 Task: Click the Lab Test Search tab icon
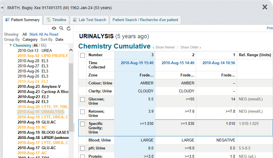[x=75, y=20]
